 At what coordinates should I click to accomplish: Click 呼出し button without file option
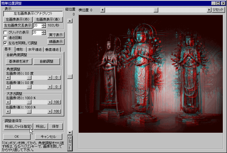click(x=41, y=127)
